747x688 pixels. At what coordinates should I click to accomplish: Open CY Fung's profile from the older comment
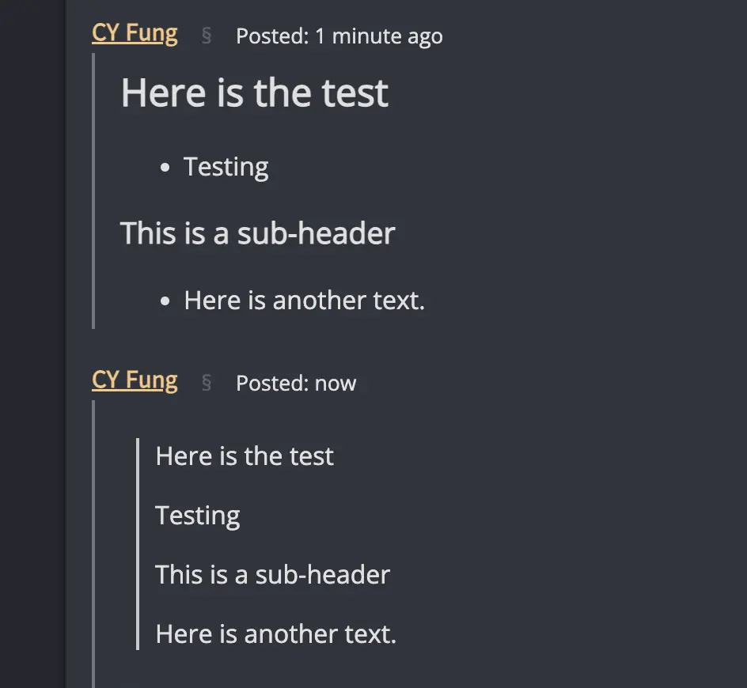(135, 33)
